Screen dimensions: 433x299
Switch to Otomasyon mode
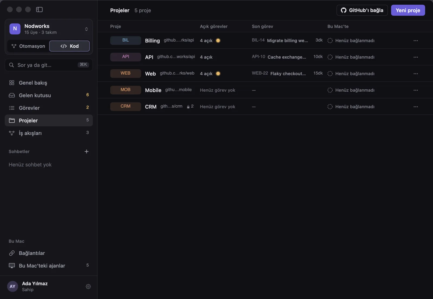28,46
